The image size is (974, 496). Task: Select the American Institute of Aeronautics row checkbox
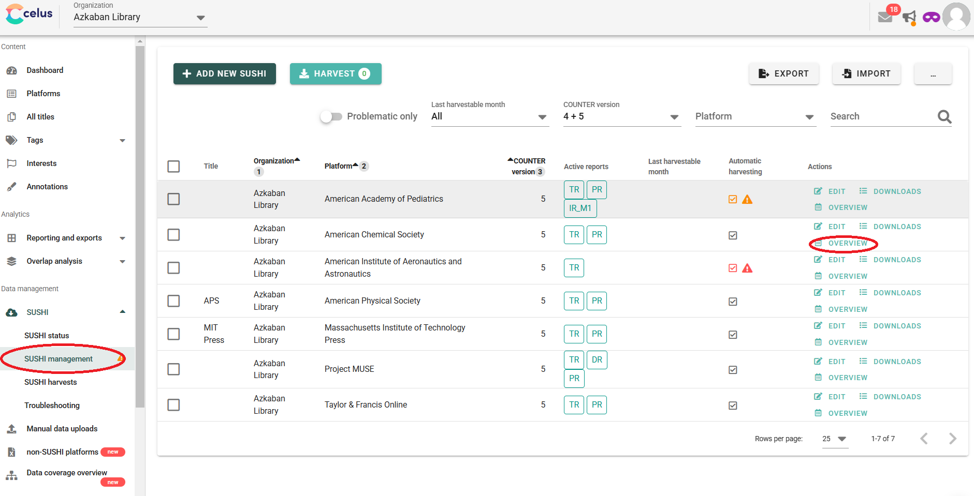[174, 268]
